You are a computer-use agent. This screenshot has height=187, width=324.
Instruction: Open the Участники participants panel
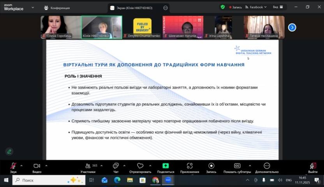coord(88,166)
